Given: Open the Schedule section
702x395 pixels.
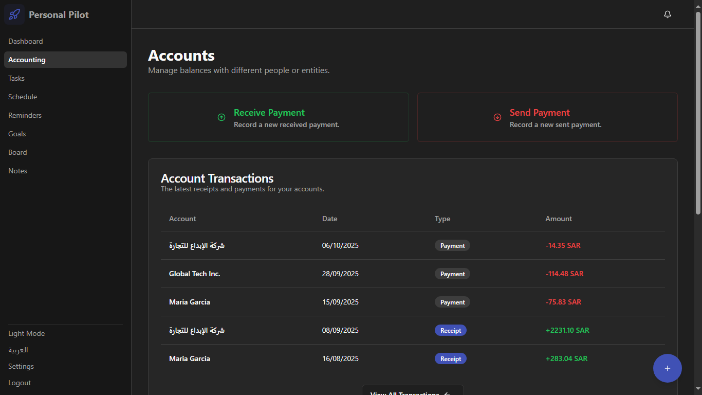Looking at the screenshot, I should point(23,97).
